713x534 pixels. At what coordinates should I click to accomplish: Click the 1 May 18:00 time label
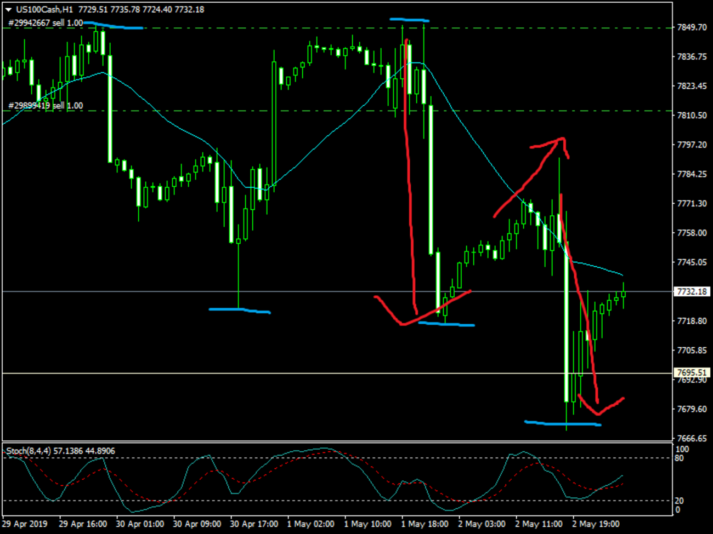tap(425, 524)
